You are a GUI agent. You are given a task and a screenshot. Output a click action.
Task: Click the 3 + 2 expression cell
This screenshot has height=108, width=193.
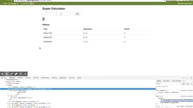click(85, 33)
